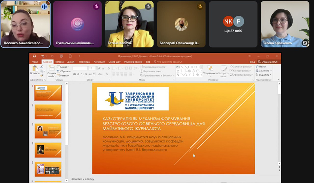Click the Сбросить reset button

[x=65, y=71]
